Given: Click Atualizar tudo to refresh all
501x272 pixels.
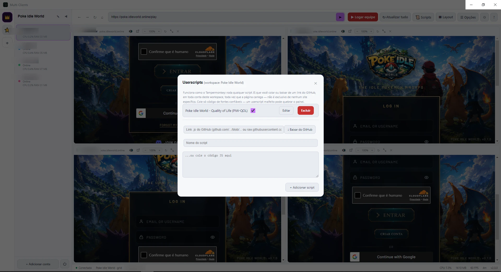Looking at the screenshot, I should coord(395,17).
